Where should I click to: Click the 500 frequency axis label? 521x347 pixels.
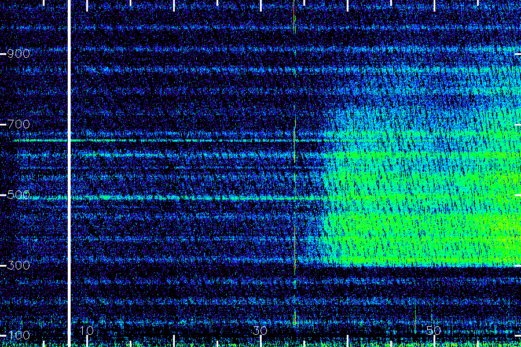[x=19, y=195]
